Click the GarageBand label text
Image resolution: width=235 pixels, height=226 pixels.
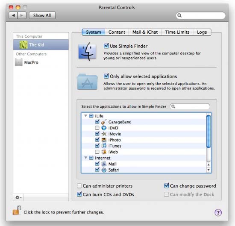[120, 122]
